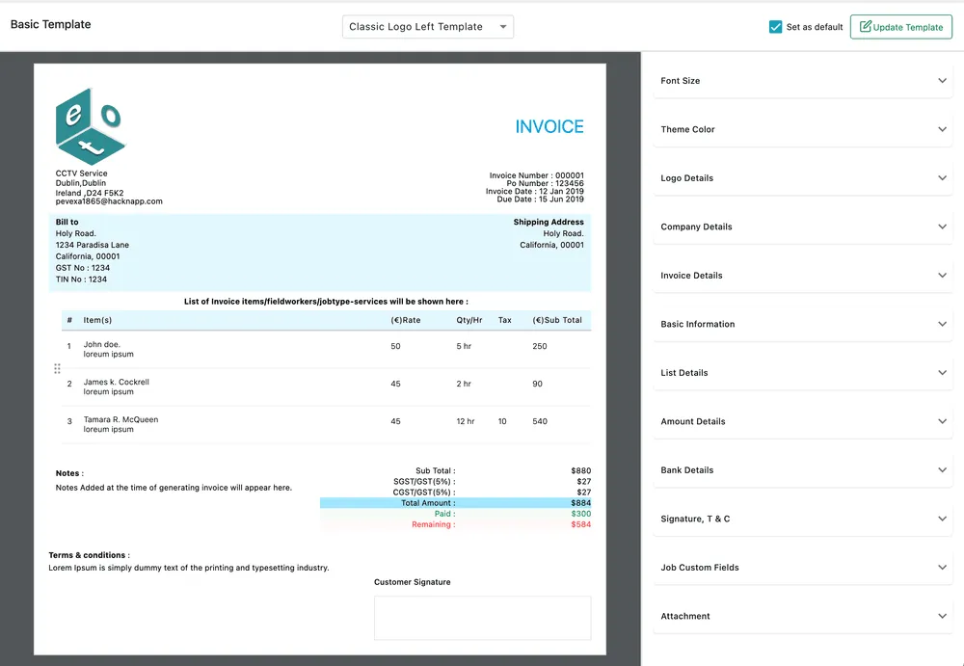The width and height of the screenshot is (964, 666).
Task: Click the 'Invoice Date : 12 Jan 2019' text
Action: pos(535,191)
